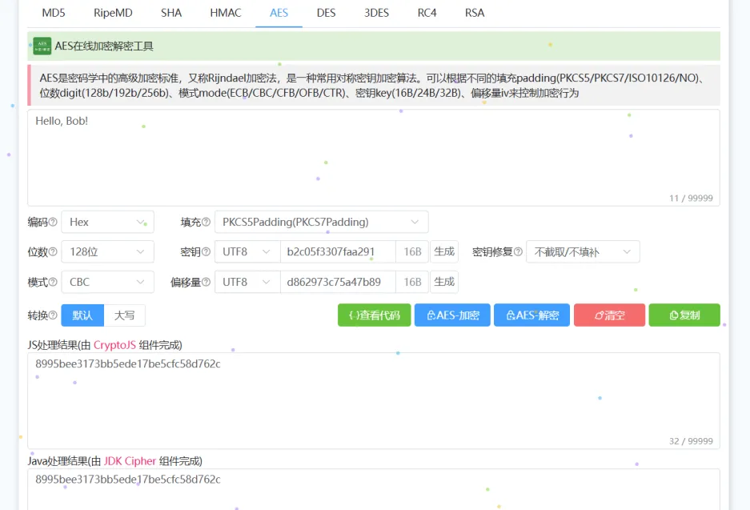Click the red 清空 clear button
The width and height of the screenshot is (750, 510).
click(x=609, y=315)
